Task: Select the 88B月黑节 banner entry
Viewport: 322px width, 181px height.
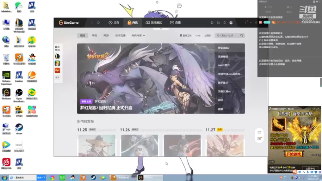Action: [224, 65]
